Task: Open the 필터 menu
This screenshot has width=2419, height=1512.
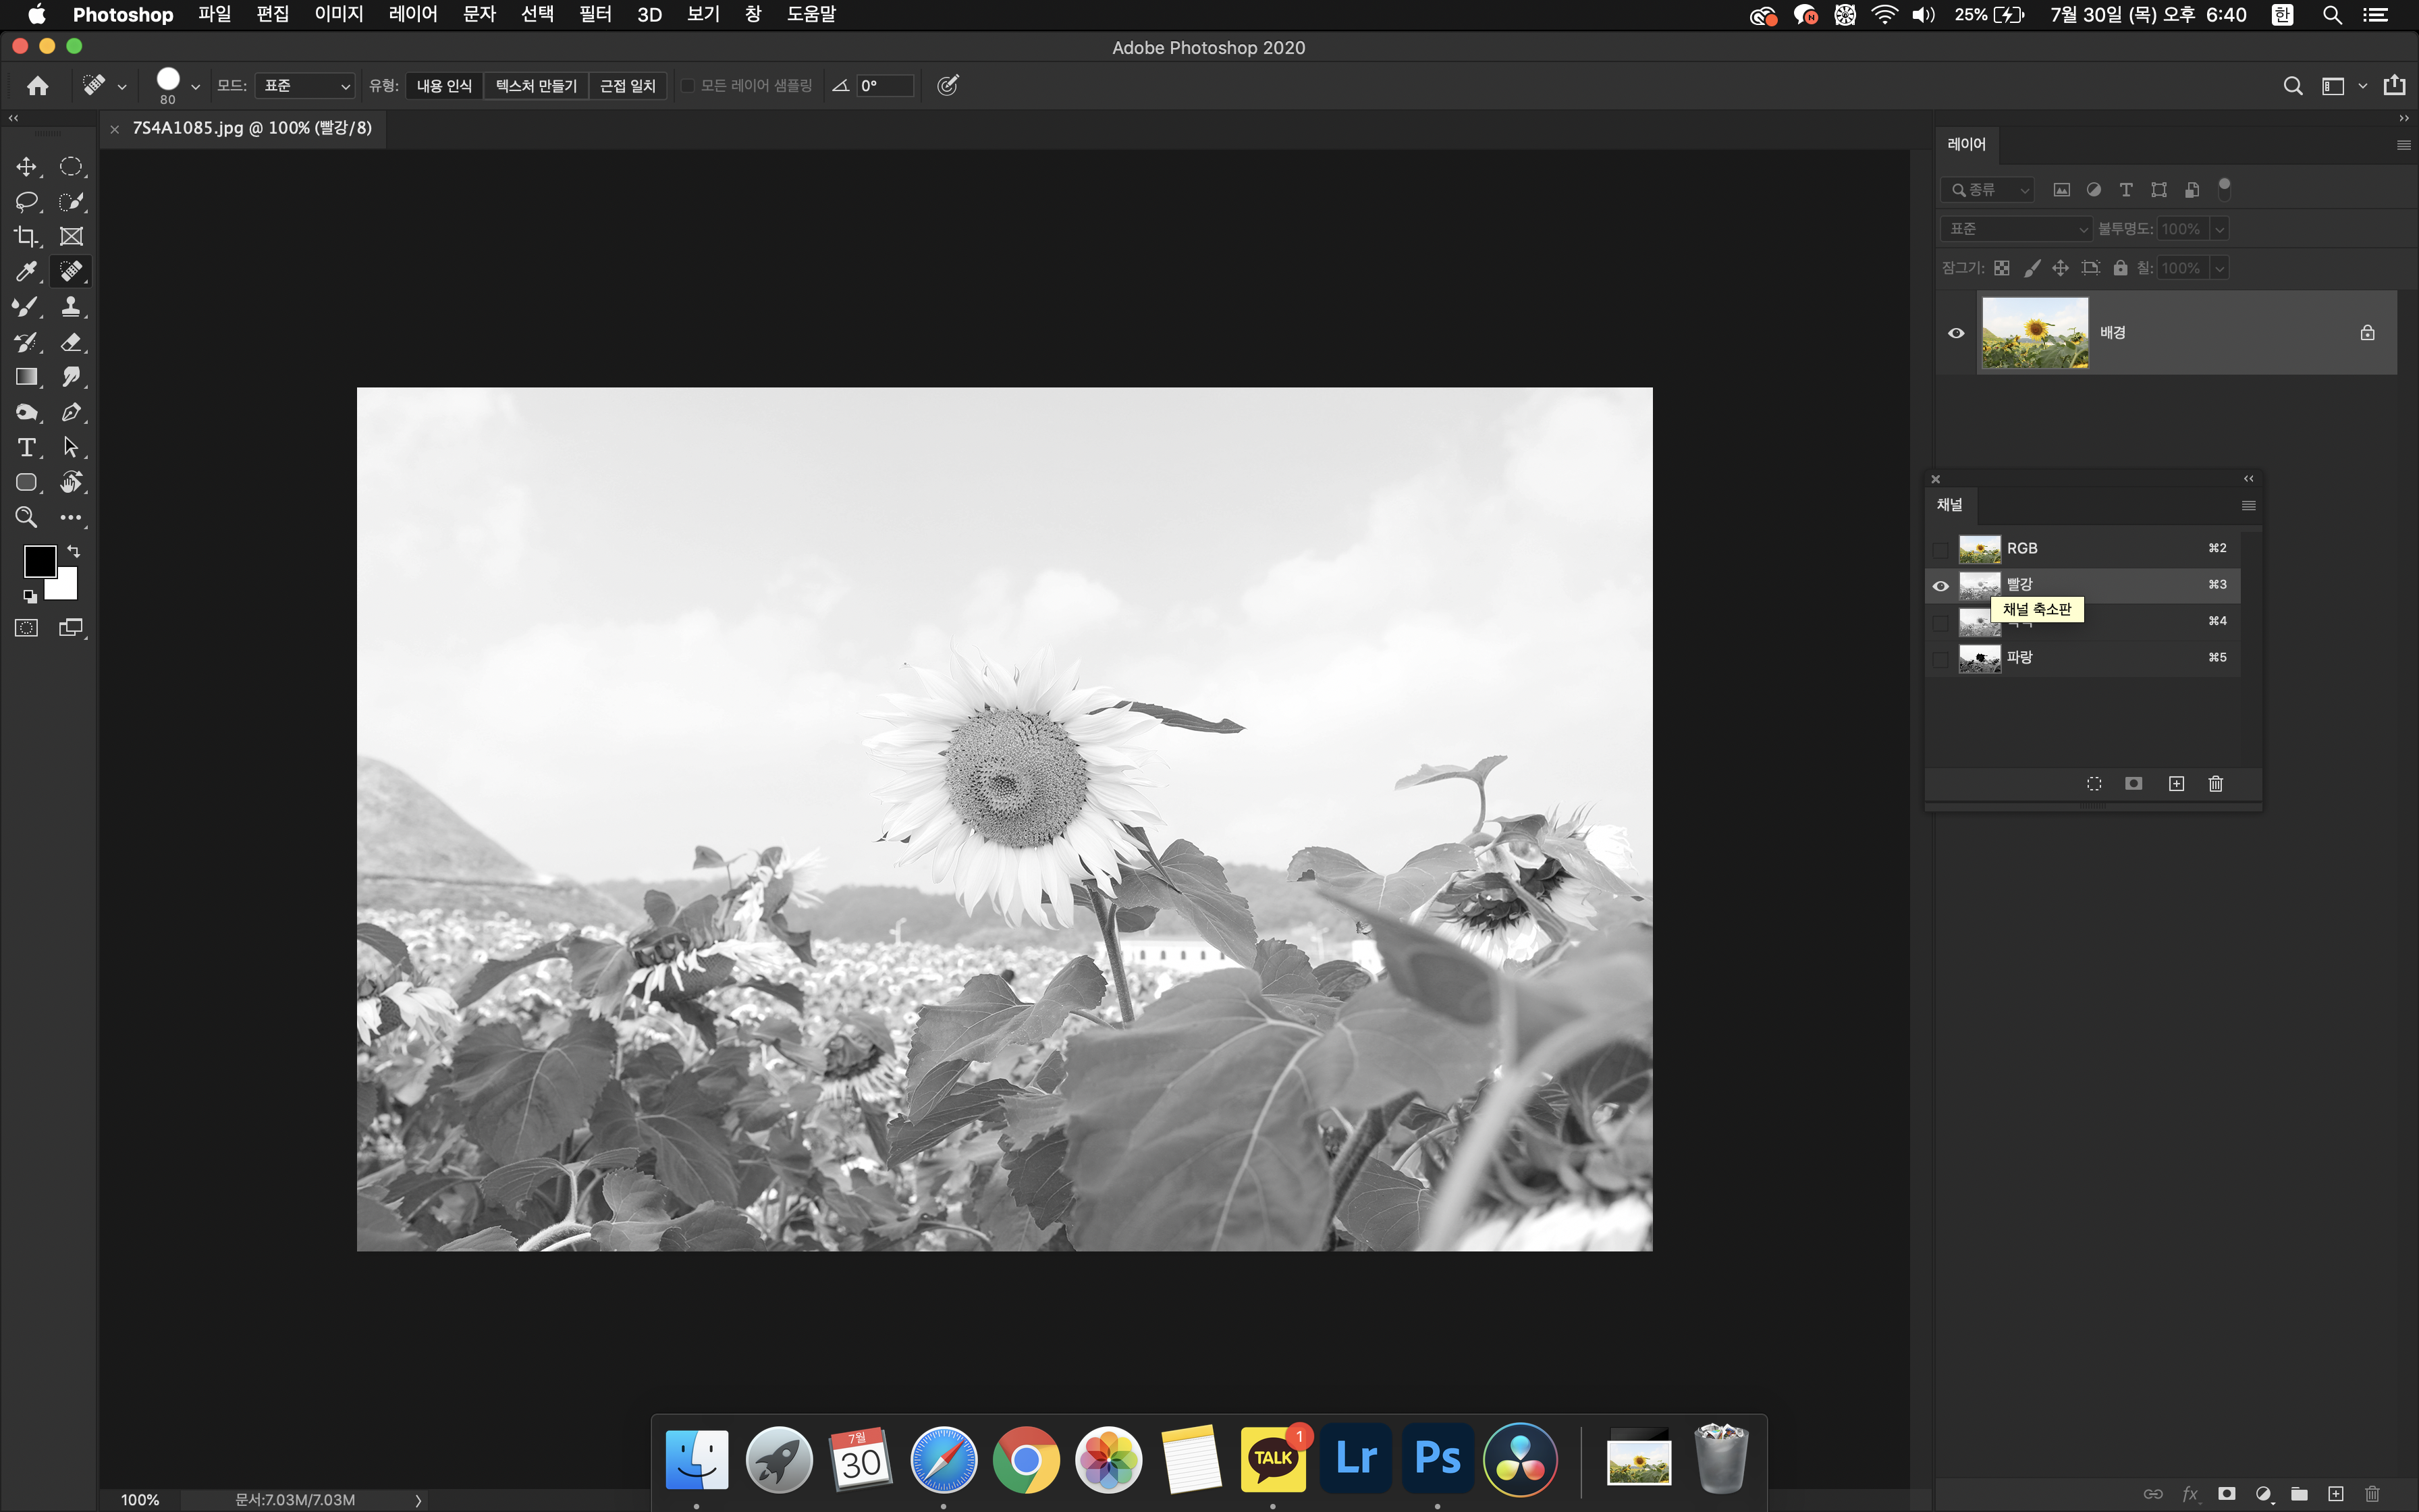Action: pyautogui.click(x=595, y=15)
